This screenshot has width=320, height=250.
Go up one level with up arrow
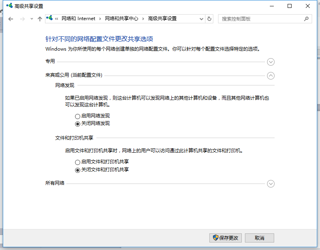(x=40, y=19)
